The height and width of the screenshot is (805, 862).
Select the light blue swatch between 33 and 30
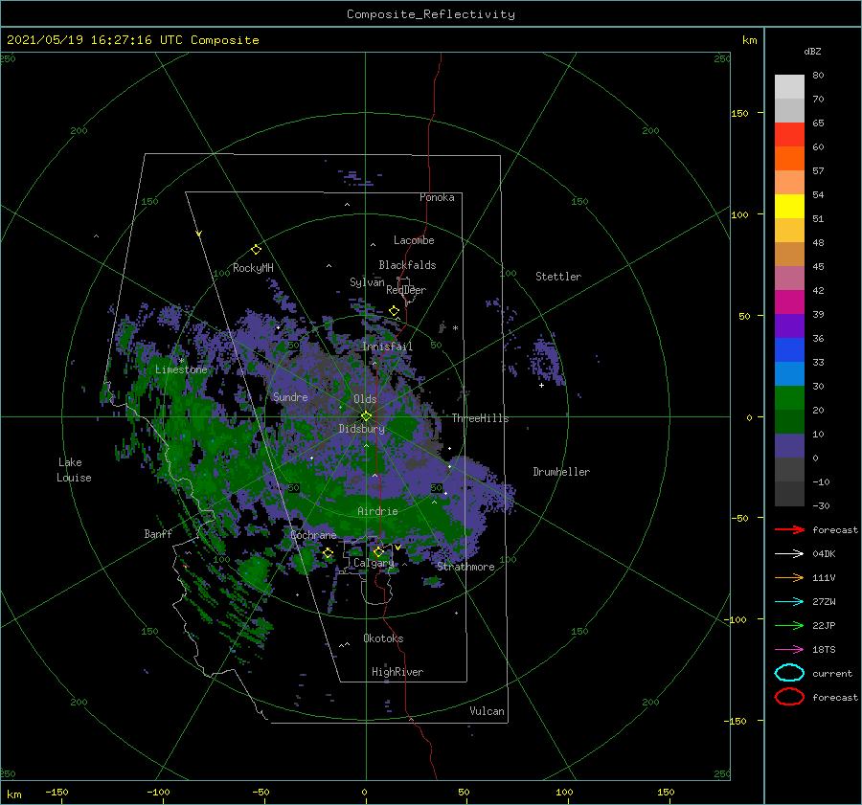point(789,373)
